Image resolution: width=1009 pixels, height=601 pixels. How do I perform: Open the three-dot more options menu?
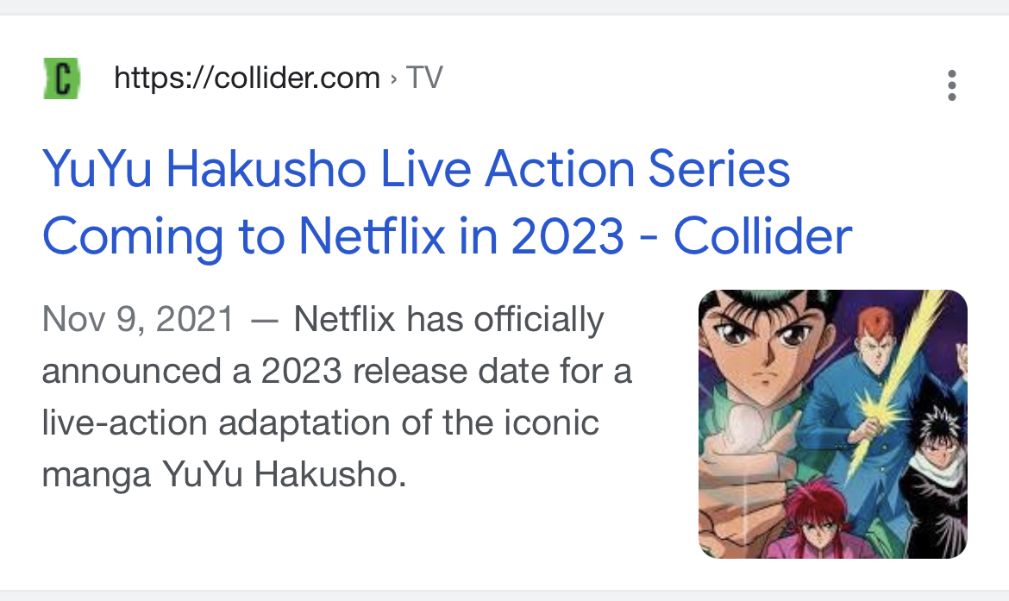[x=952, y=85]
